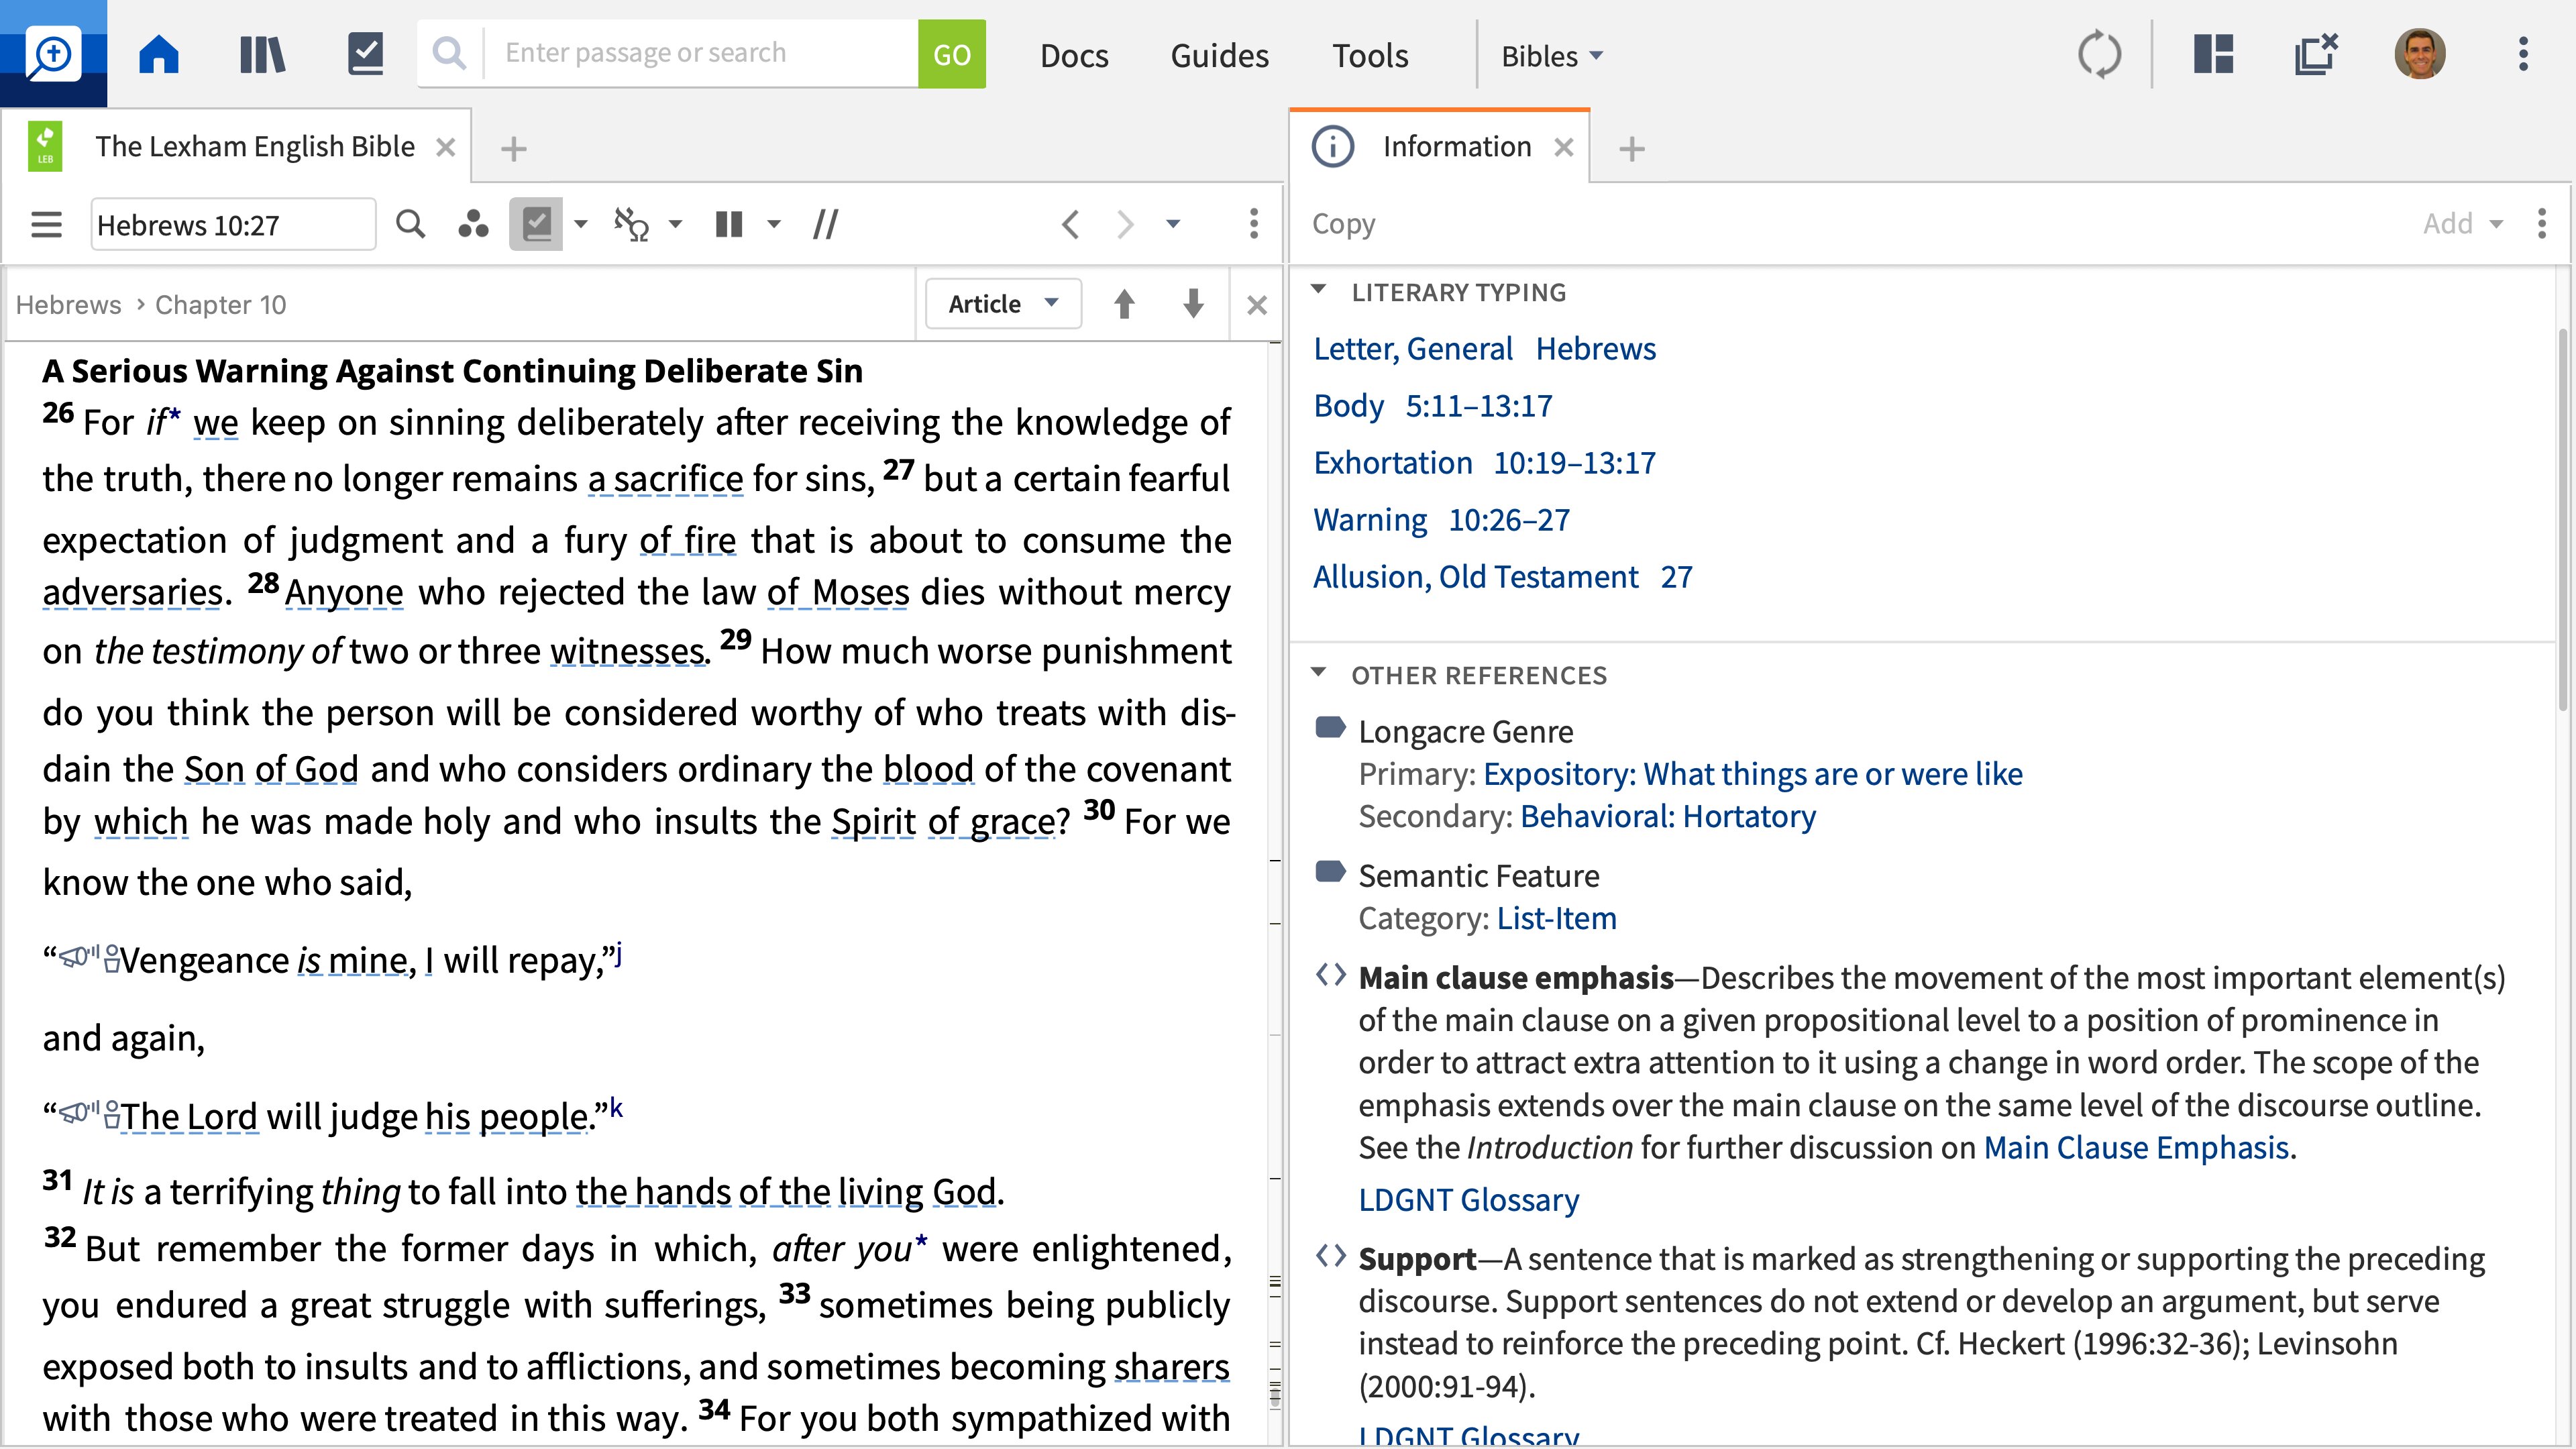Toggle multiple resources column view
2576x1449 pixels.
729,224
